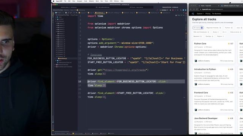The height and width of the screenshot is (136, 243).
Task: Click the hyperskill.org/tracks URL in code
Action: coord(125,70)
